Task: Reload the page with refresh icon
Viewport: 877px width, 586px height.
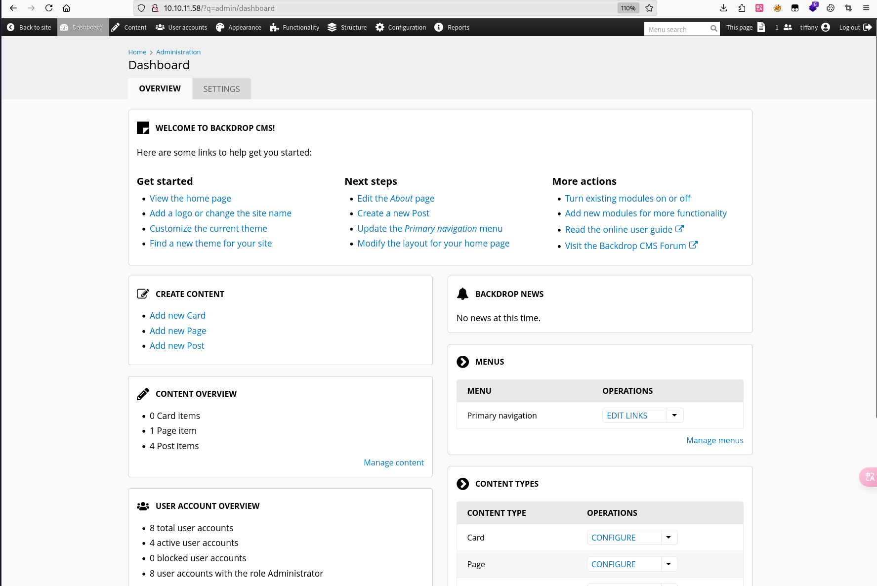Action: 49,8
